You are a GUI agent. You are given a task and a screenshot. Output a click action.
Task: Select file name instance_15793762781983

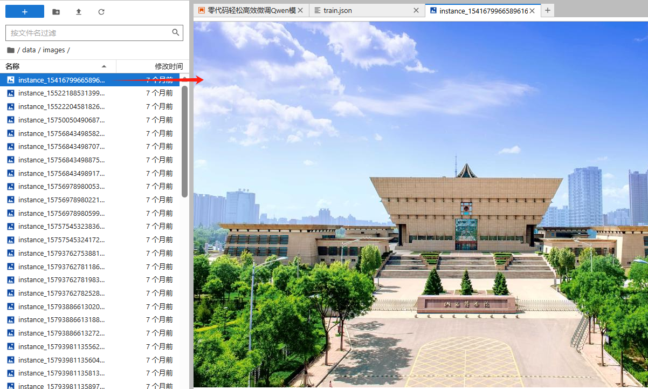pyautogui.click(x=61, y=279)
